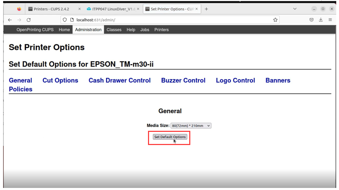Jump to General options section
The image size is (339, 190).
(x=20, y=80)
